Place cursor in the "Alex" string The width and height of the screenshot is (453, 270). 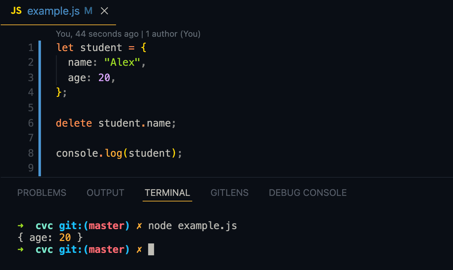tap(122, 63)
